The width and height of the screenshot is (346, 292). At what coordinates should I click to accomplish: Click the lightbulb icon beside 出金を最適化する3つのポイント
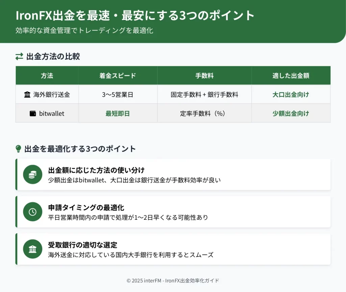click(x=19, y=149)
